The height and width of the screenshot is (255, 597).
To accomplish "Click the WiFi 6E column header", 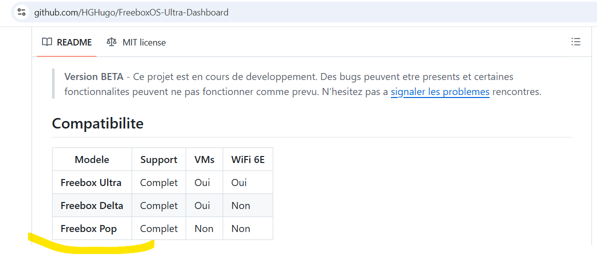I will click(x=248, y=159).
